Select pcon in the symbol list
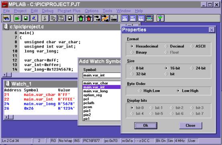 pos(102,107)
